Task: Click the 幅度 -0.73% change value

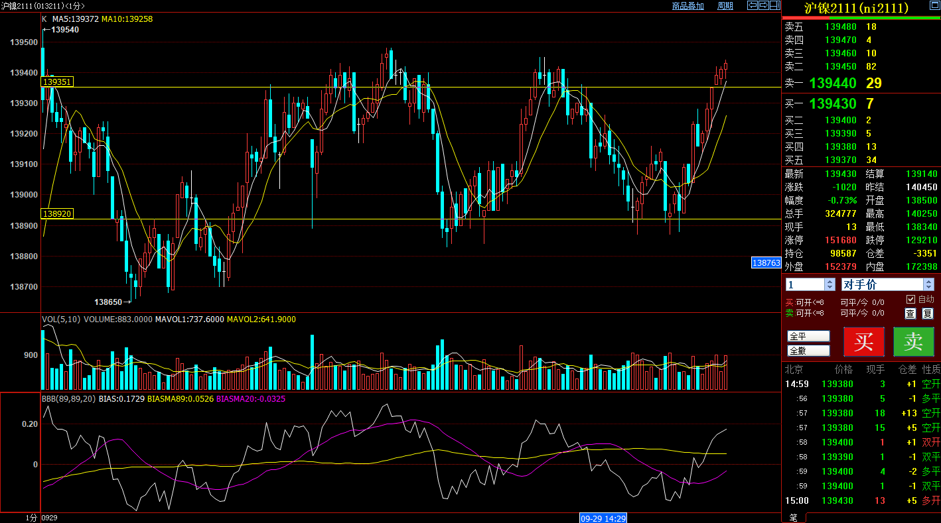Action: tap(841, 200)
